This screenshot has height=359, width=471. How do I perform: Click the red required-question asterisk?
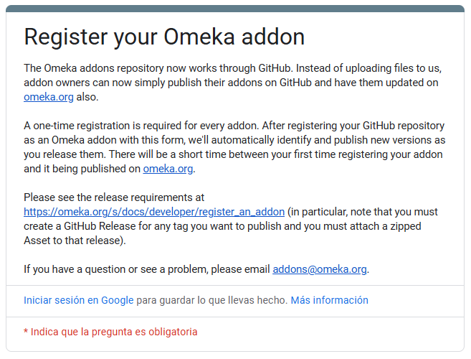point(26,332)
